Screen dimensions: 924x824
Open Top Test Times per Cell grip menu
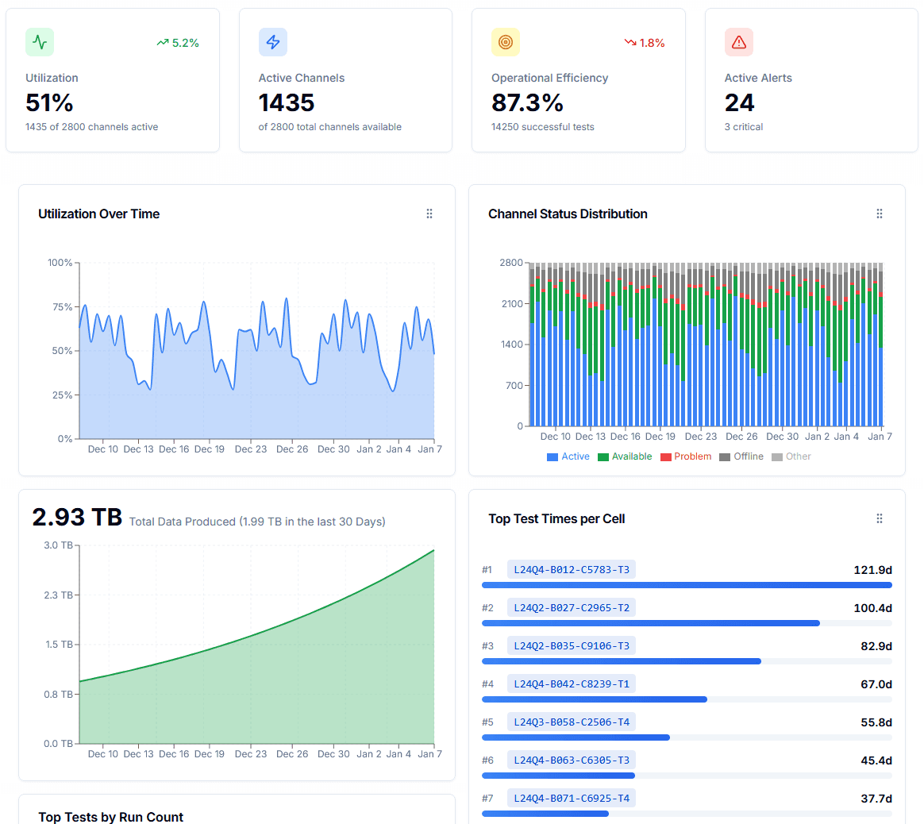[x=880, y=518]
